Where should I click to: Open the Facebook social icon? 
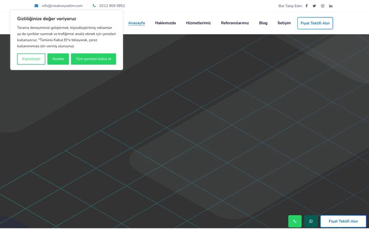306,6
